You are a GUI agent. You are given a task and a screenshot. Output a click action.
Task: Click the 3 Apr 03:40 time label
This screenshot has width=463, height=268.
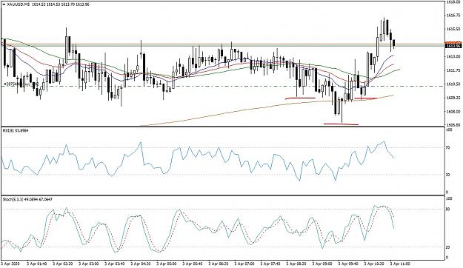[114, 263]
